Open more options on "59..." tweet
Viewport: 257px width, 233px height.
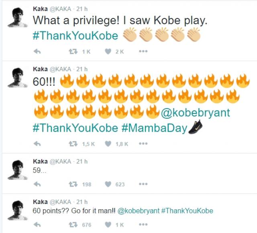tap(143, 184)
